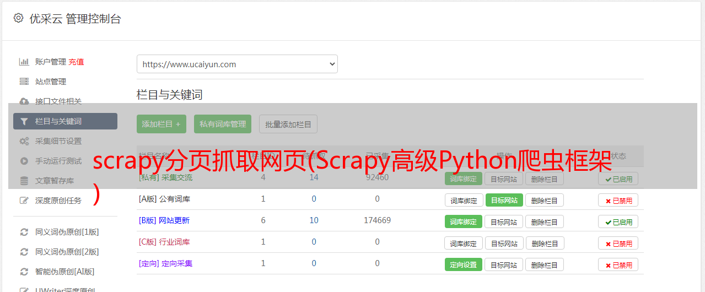This screenshot has height=292, width=705.
Task: Toggle 已启用 status for 网站更新
Action: point(618,221)
